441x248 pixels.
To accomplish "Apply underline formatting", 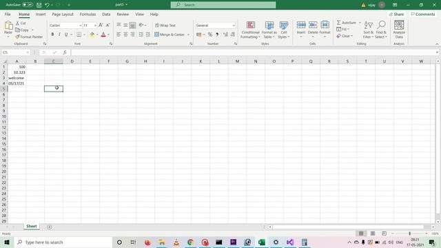I will (66, 34).
